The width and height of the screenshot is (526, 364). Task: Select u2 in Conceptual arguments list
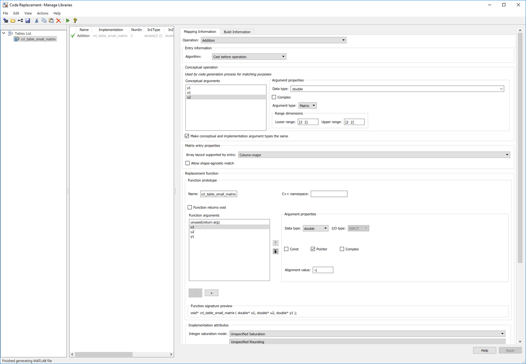click(x=226, y=97)
